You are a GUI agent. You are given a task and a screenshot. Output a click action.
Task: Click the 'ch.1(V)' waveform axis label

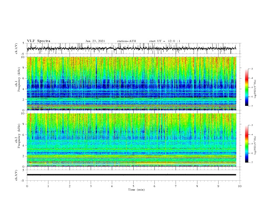point(16,48)
